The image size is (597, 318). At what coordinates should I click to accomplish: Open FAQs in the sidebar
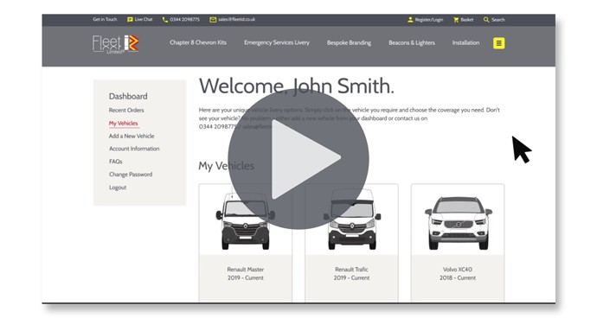point(115,162)
